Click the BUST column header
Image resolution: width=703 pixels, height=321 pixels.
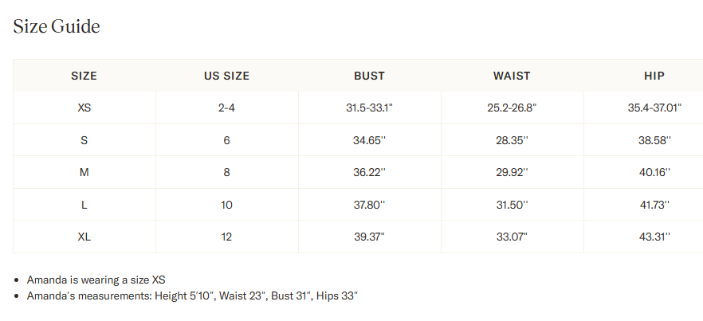(x=369, y=76)
